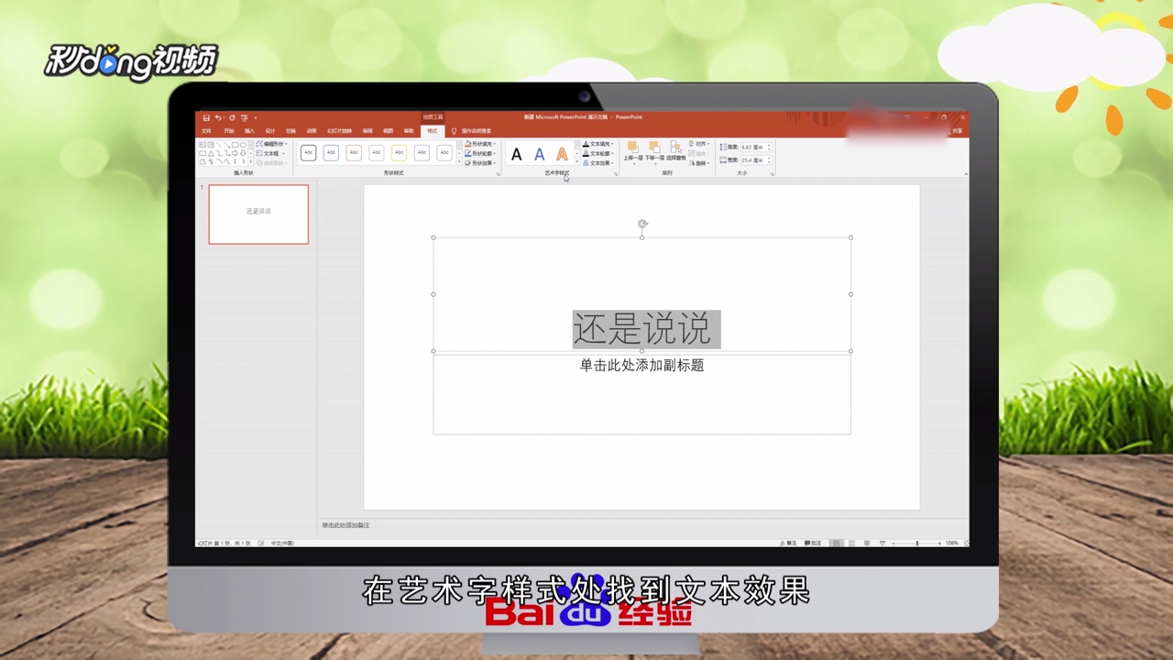This screenshot has height=660, width=1173.
Task: Select the oval shape in shapes gallery
Action: (x=243, y=145)
